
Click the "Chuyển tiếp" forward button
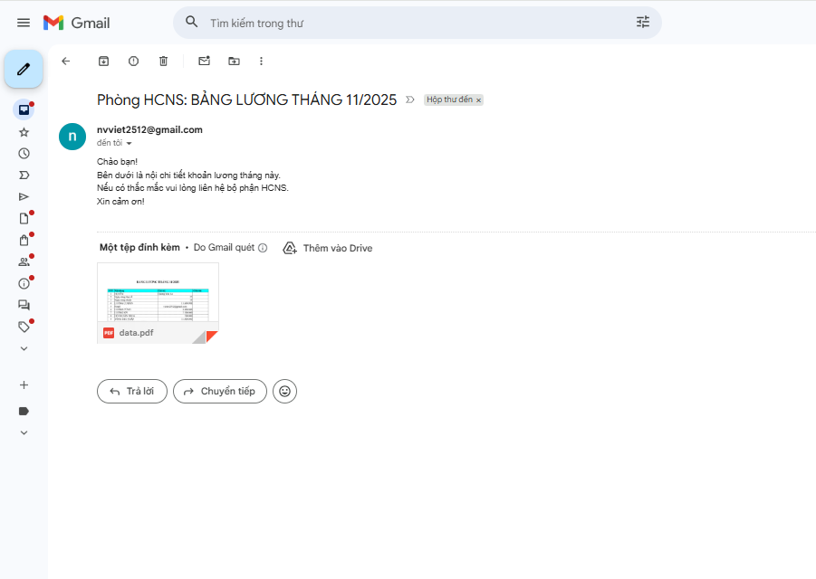pos(220,391)
